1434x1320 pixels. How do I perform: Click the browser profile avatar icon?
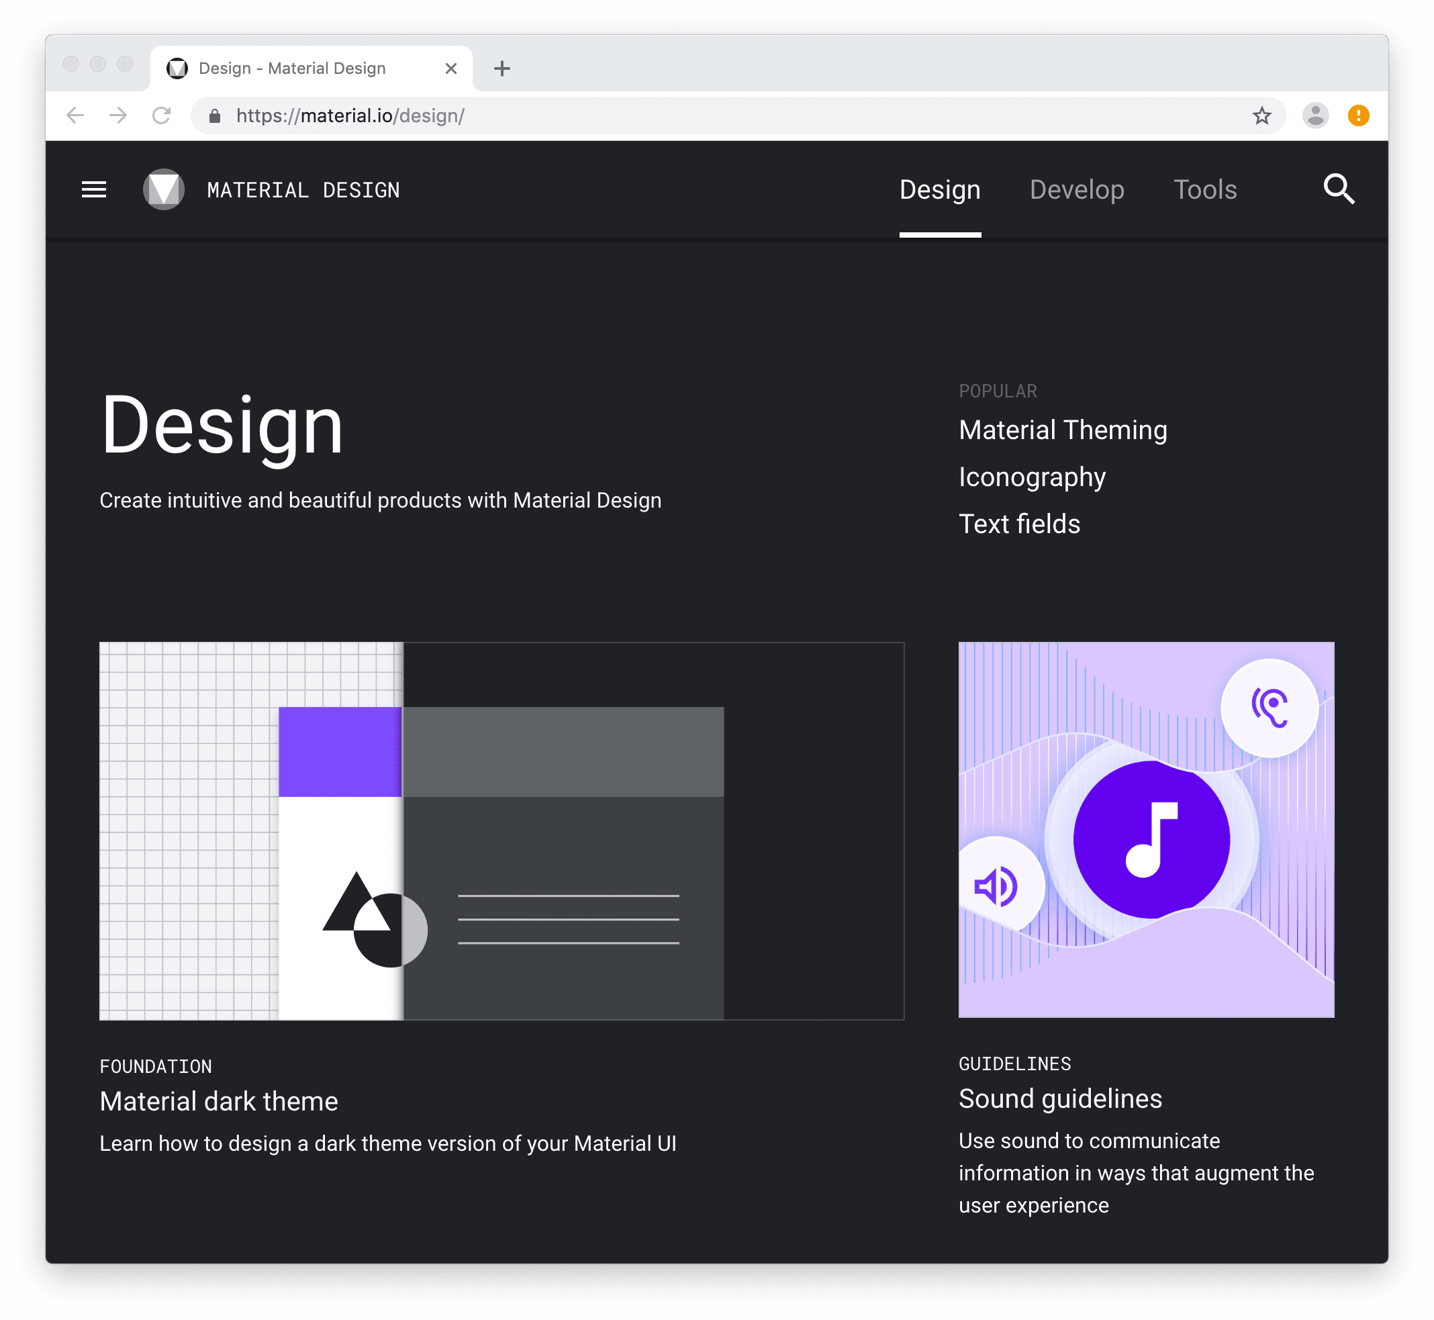click(x=1318, y=115)
